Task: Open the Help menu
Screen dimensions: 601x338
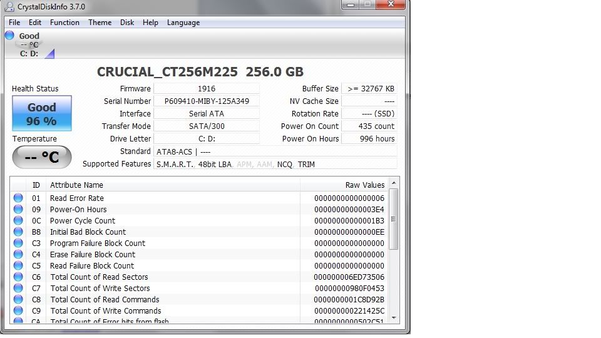Action: coord(150,23)
